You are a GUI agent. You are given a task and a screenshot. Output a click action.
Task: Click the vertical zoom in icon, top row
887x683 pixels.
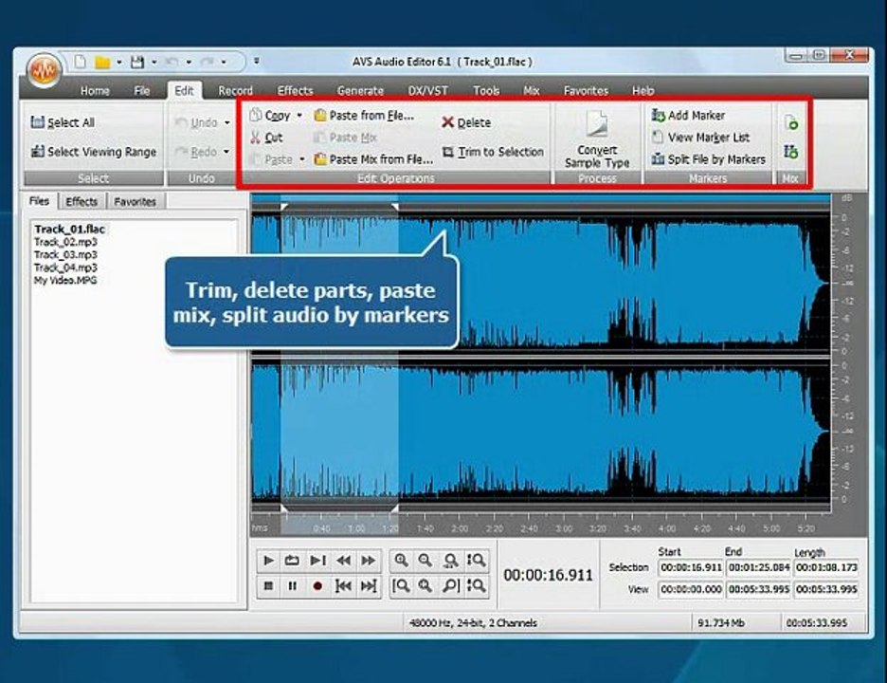(476, 561)
